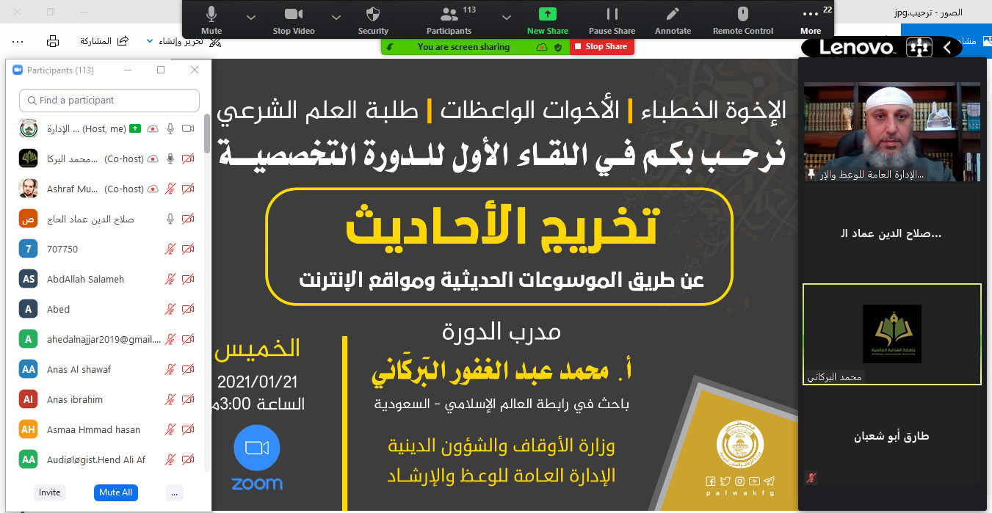Click the Stop Share button
Image resolution: width=992 pixels, height=513 pixels.
click(x=601, y=46)
